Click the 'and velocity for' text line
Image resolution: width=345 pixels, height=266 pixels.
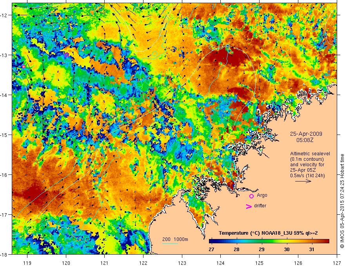click(x=307, y=165)
